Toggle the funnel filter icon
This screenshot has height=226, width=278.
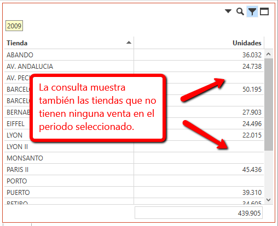252,11
